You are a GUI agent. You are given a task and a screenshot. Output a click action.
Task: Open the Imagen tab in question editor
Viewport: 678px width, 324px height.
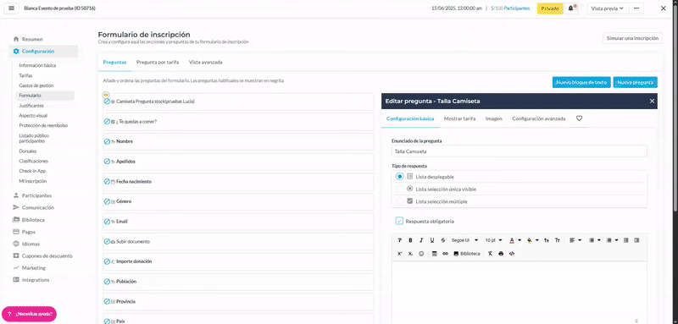(493, 118)
